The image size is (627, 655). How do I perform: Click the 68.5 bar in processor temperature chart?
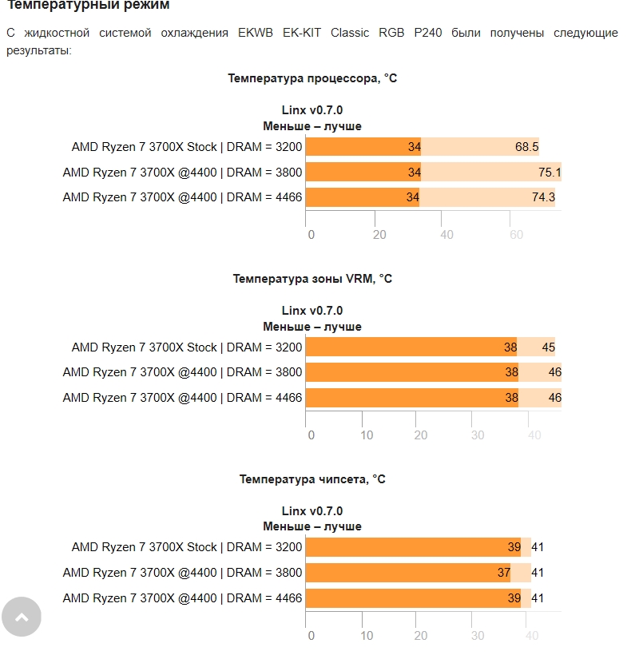click(480, 147)
